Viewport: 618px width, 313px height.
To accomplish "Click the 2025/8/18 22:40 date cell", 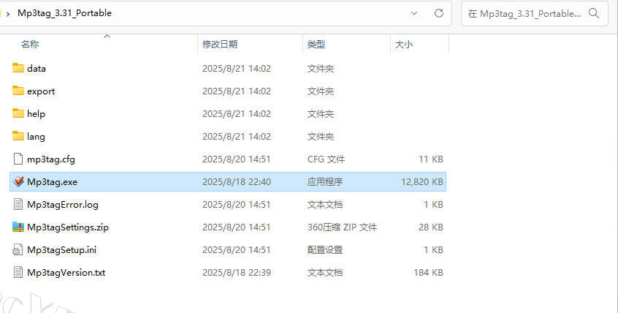I will (x=237, y=182).
